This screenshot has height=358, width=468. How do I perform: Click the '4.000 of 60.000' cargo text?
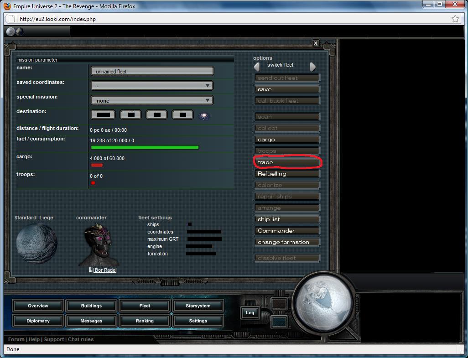[x=107, y=158]
